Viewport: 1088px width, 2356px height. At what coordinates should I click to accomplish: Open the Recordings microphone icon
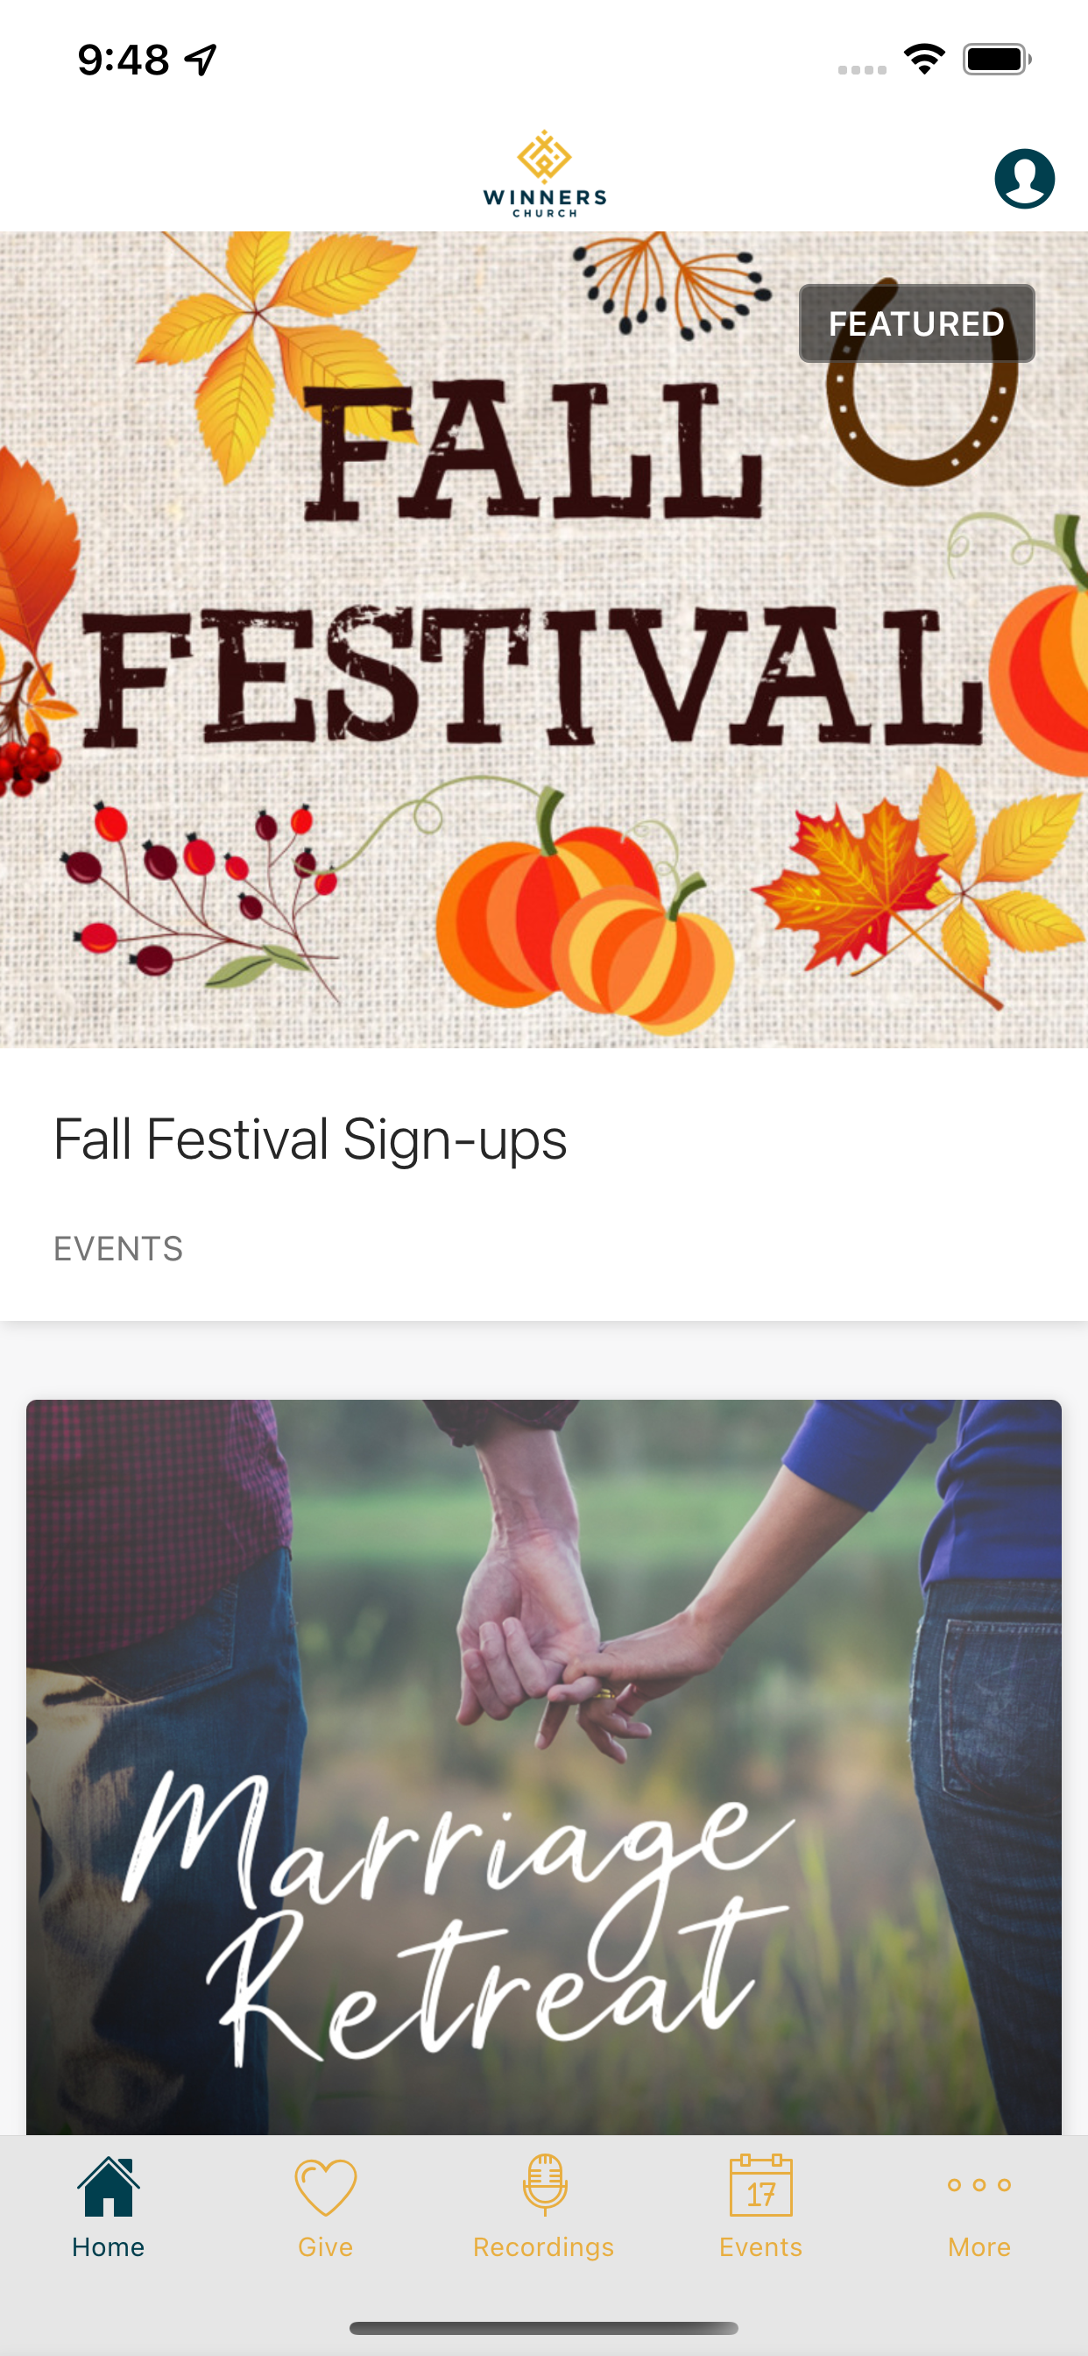tap(544, 2185)
